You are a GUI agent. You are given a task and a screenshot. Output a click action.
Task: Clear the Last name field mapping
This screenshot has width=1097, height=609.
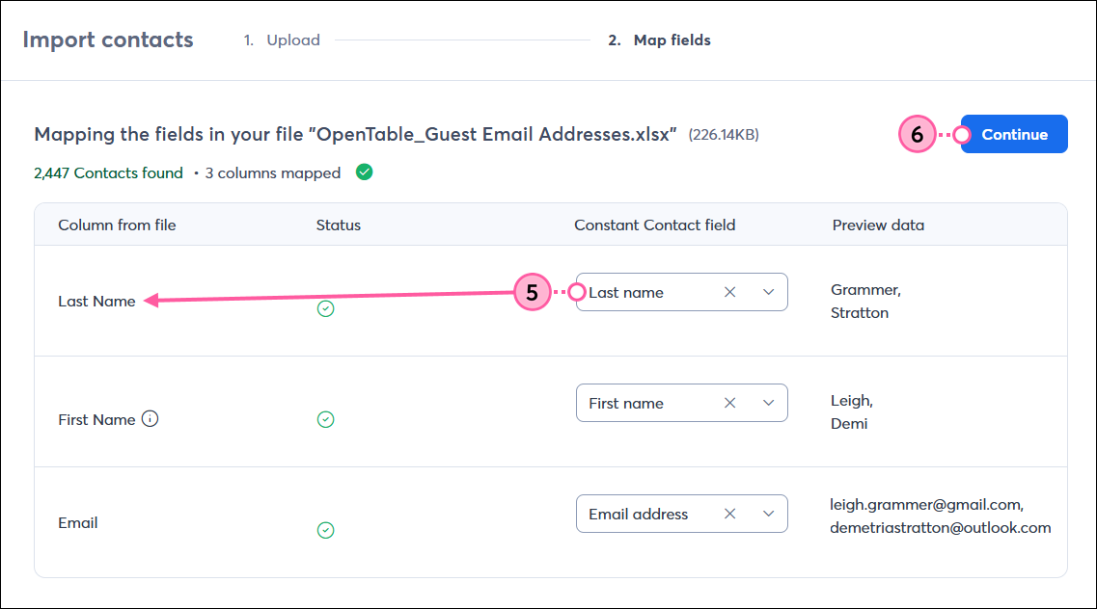point(729,292)
